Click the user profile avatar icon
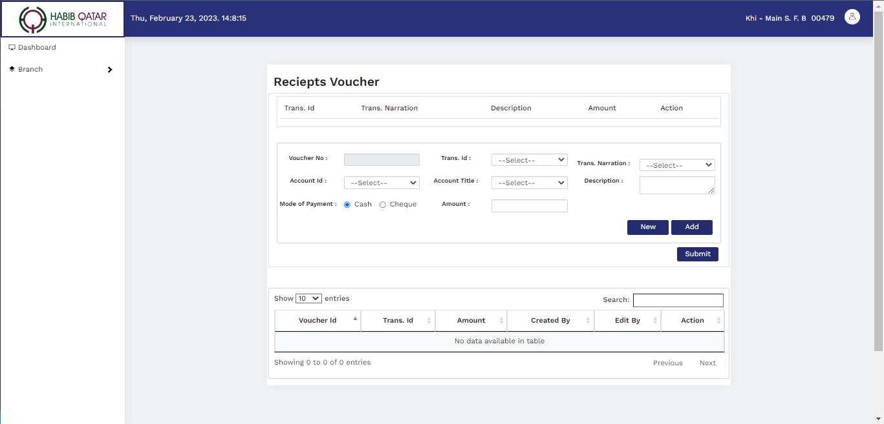 coord(852,17)
